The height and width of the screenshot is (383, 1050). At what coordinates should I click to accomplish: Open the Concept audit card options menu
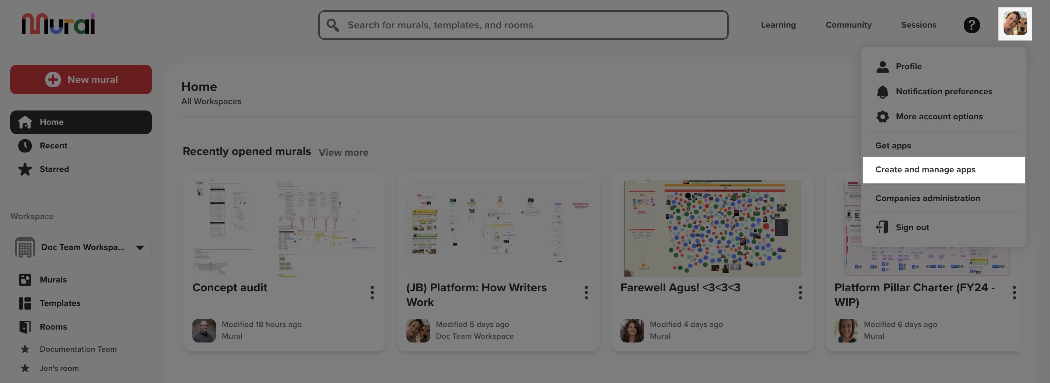click(372, 292)
